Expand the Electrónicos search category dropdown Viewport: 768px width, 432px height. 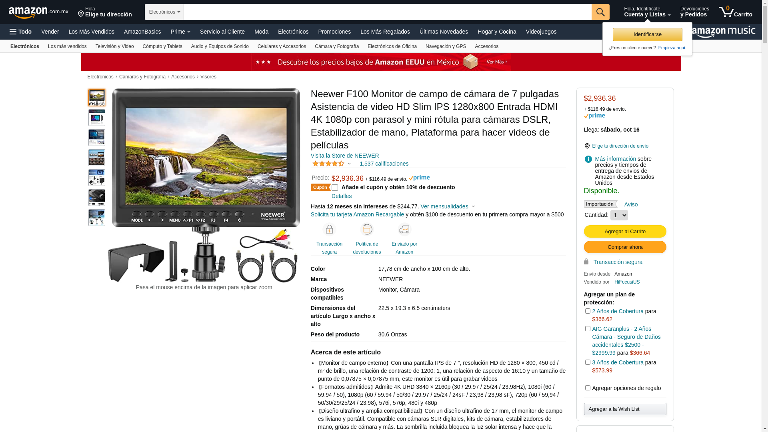(164, 12)
